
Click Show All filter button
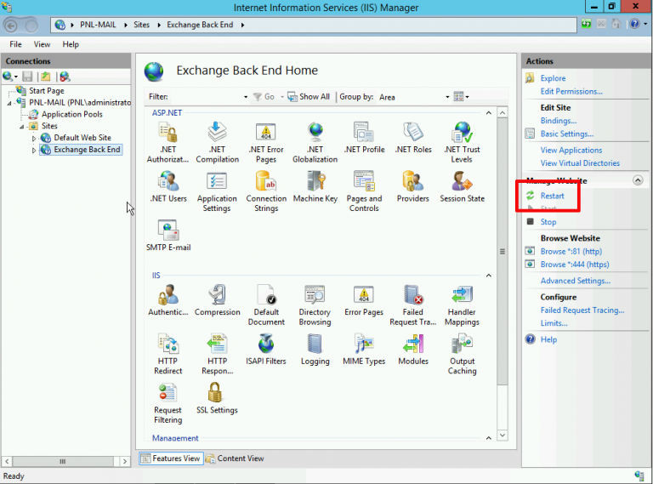(309, 97)
